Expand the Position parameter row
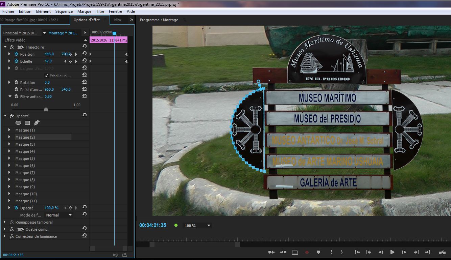Viewport: 451px width, 260px height. 9,54
